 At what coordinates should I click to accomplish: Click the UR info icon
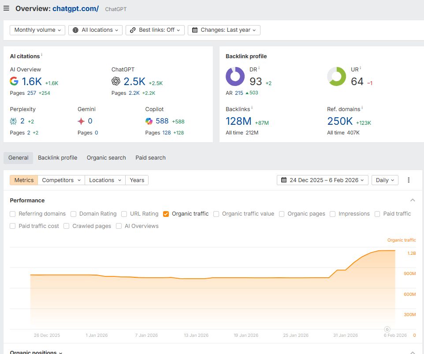pyautogui.click(x=360, y=68)
